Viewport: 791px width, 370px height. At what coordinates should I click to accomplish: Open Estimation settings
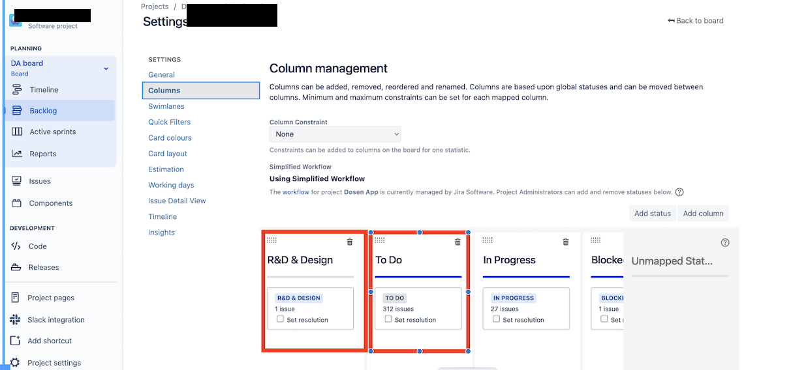coord(166,169)
